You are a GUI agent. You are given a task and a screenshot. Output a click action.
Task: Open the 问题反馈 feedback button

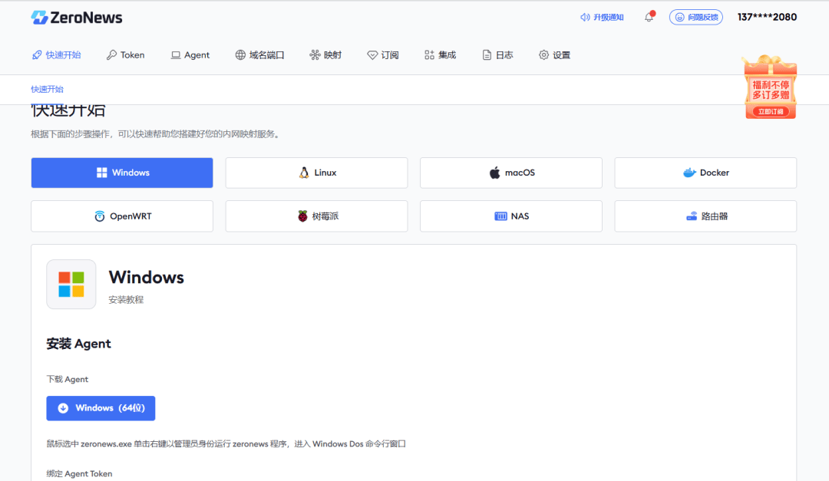click(695, 18)
